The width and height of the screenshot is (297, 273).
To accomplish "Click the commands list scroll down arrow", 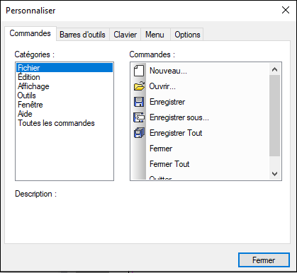I will pos(274,174).
